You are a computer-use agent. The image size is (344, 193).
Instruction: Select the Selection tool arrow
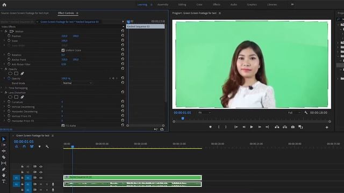[4, 139]
